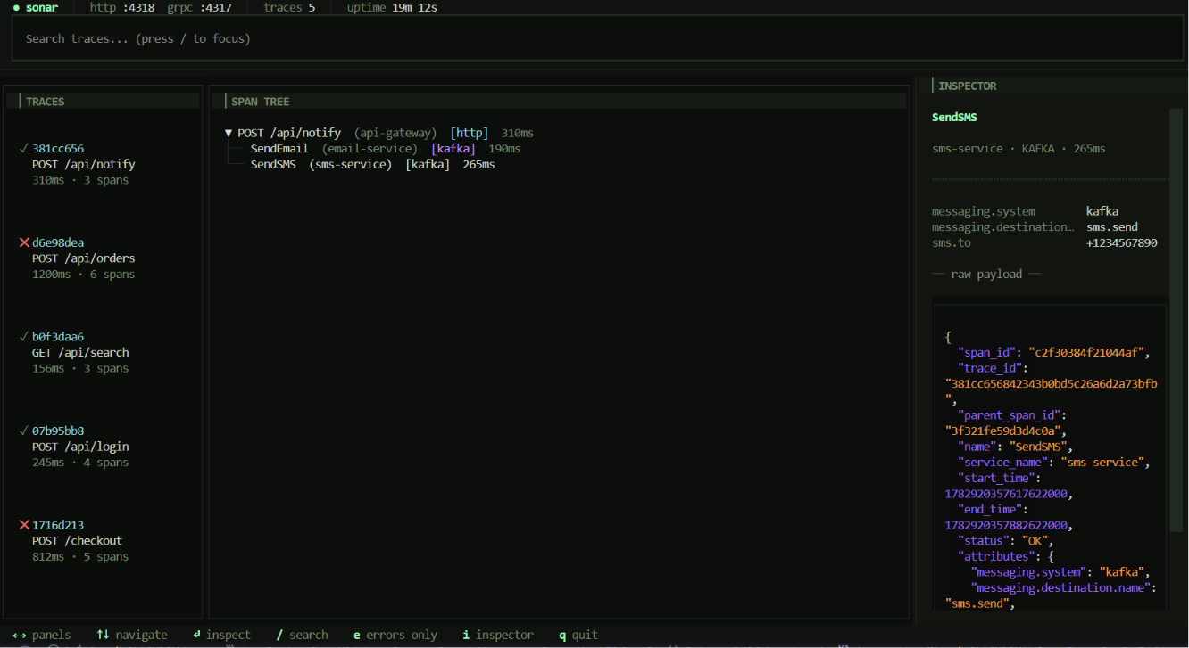This screenshot has height=648, width=1189.
Task: Click the uptime 19m 12s indicator
Action: tap(392, 7)
